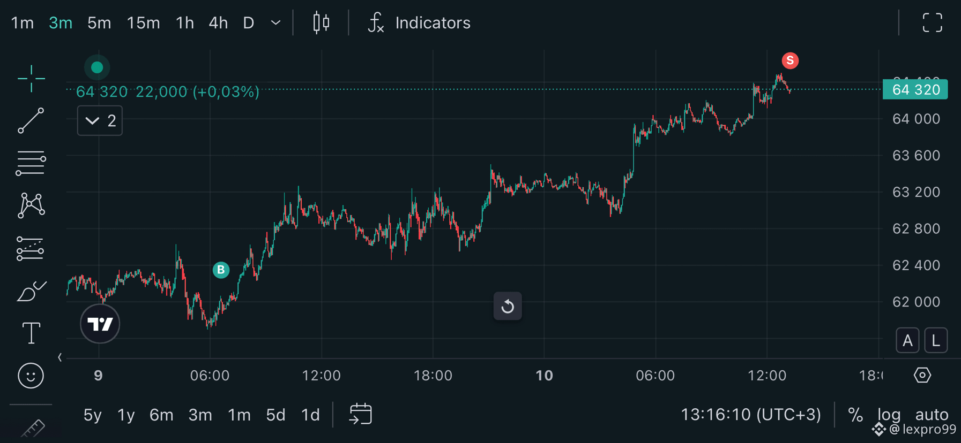This screenshot has height=443, width=961.
Task: Switch to 1m timeframe in top bar
Action: coord(23,23)
